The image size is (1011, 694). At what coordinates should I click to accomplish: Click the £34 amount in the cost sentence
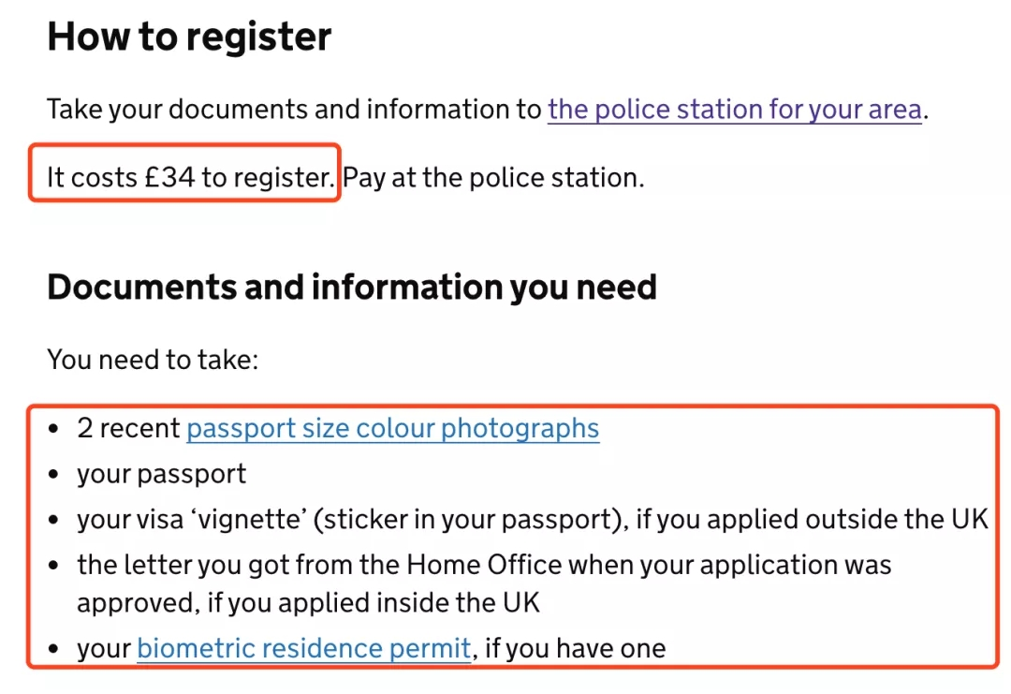click(169, 177)
